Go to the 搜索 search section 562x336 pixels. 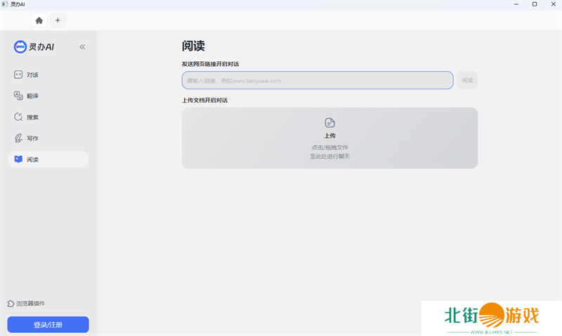click(32, 117)
